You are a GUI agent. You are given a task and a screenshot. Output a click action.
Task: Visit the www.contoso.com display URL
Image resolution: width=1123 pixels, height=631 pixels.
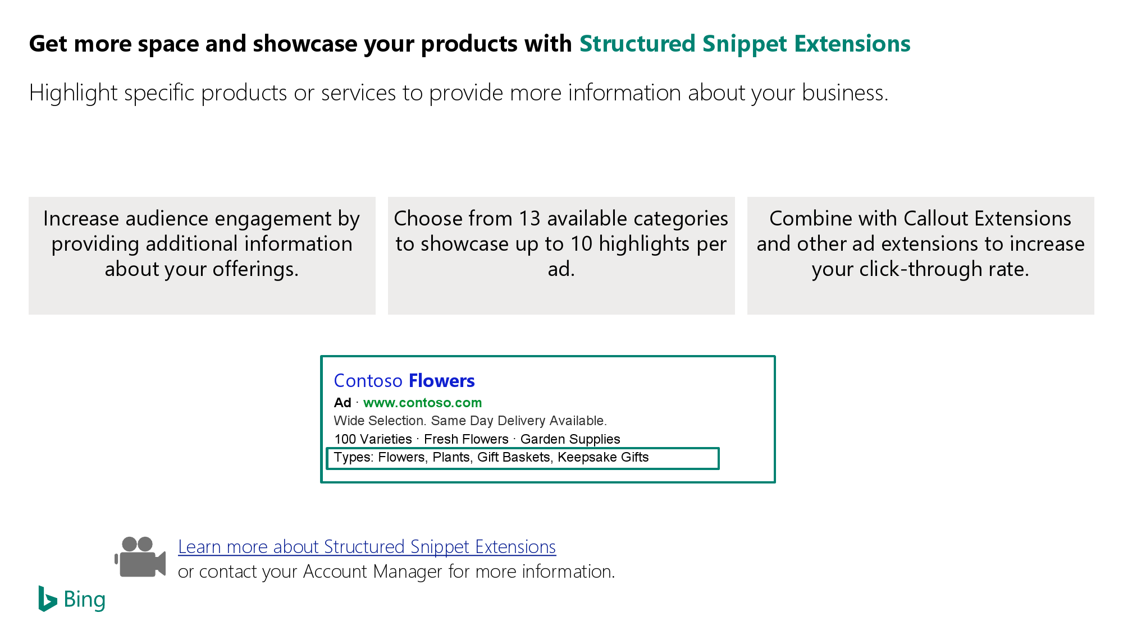422,403
